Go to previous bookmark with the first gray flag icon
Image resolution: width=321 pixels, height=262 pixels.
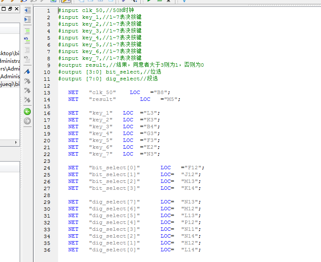[x=27, y=81]
